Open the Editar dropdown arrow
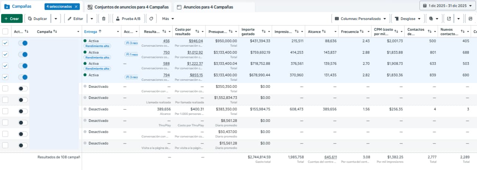This screenshot has height=170, width=477. 92,19
